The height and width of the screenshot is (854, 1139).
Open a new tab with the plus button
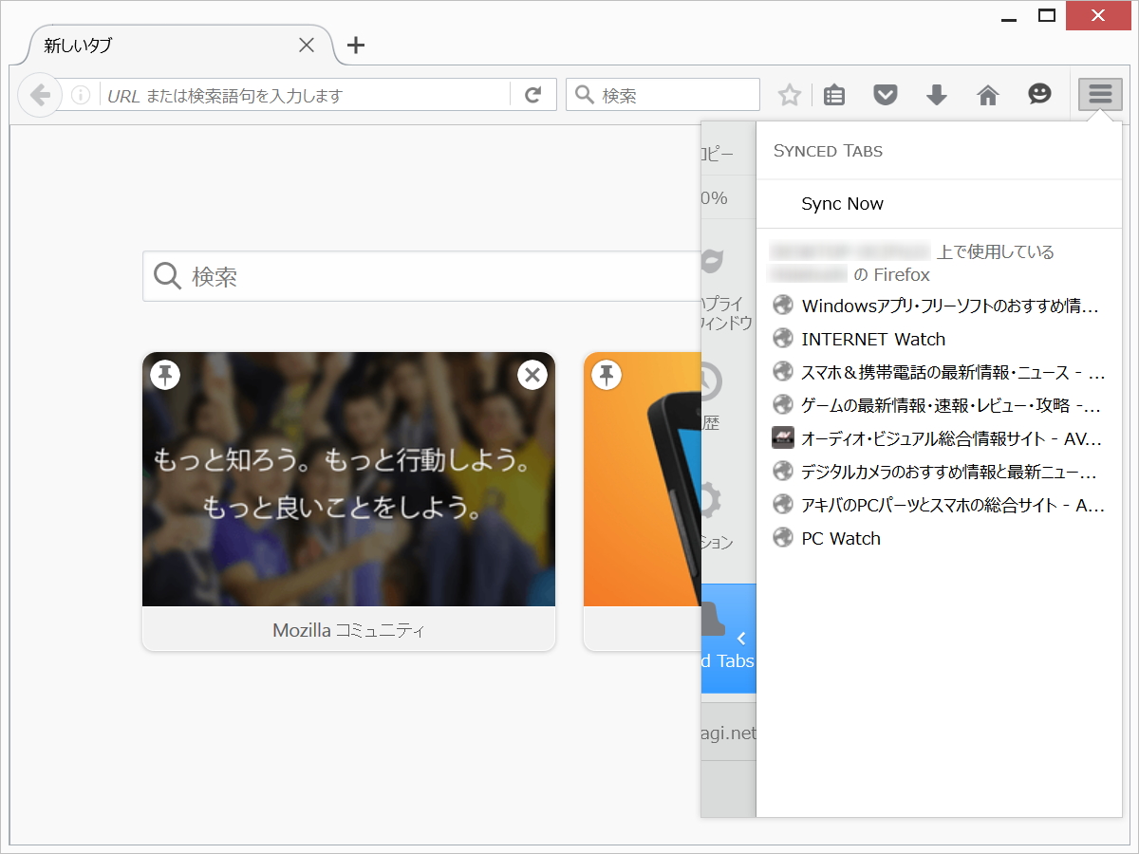[x=355, y=45]
